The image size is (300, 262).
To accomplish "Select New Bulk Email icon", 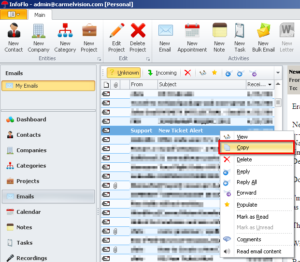I will tap(263, 32).
